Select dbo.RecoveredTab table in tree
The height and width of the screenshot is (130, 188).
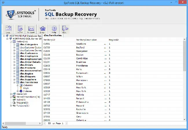coord(31,71)
